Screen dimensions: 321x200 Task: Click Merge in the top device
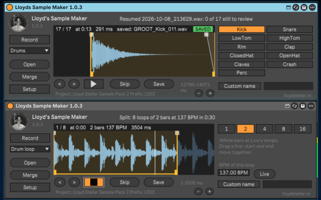30,77
